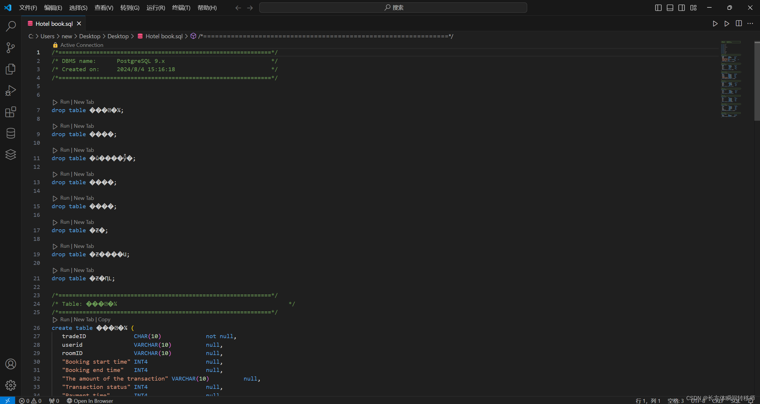Screen dimensions: 760x404
Task: Toggle the secondary side bar layout icon
Action: (682, 8)
